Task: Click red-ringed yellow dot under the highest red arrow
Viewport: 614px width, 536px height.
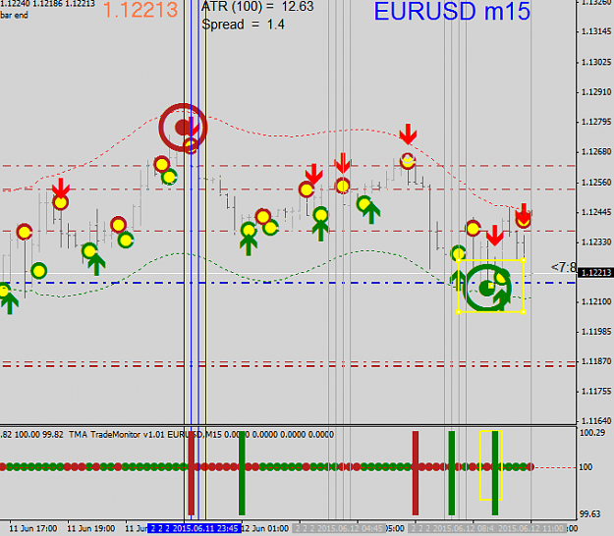Action: 408,161
